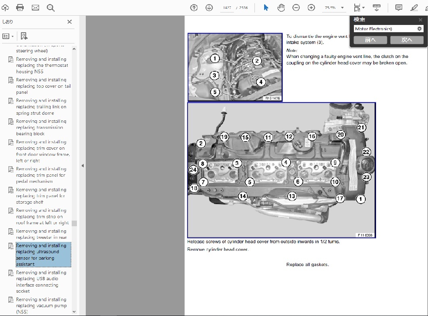
Task: Open the find text magnifier icon
Action: point(51,8)
